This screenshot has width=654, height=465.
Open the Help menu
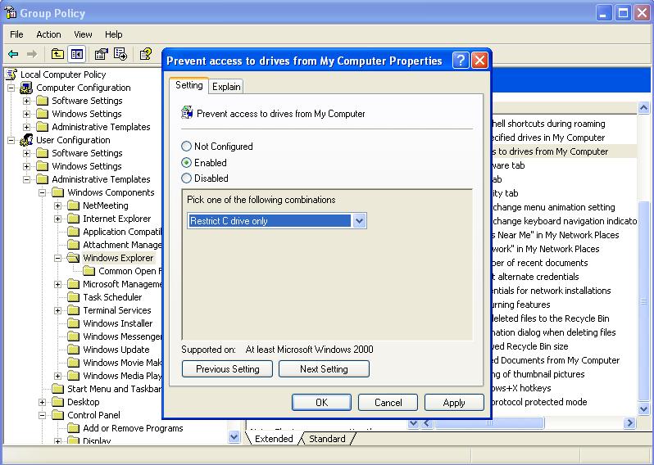click(x=113, y=34)
